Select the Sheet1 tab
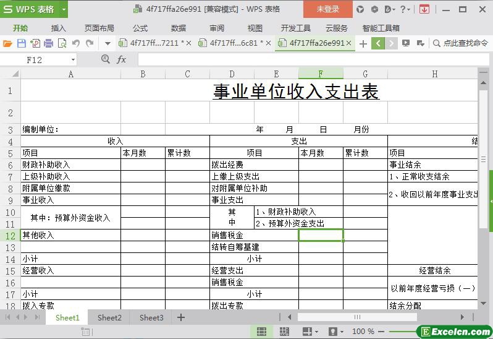Image resolution: width=493 pixels, height=339 pixels. tap(67, 317)
